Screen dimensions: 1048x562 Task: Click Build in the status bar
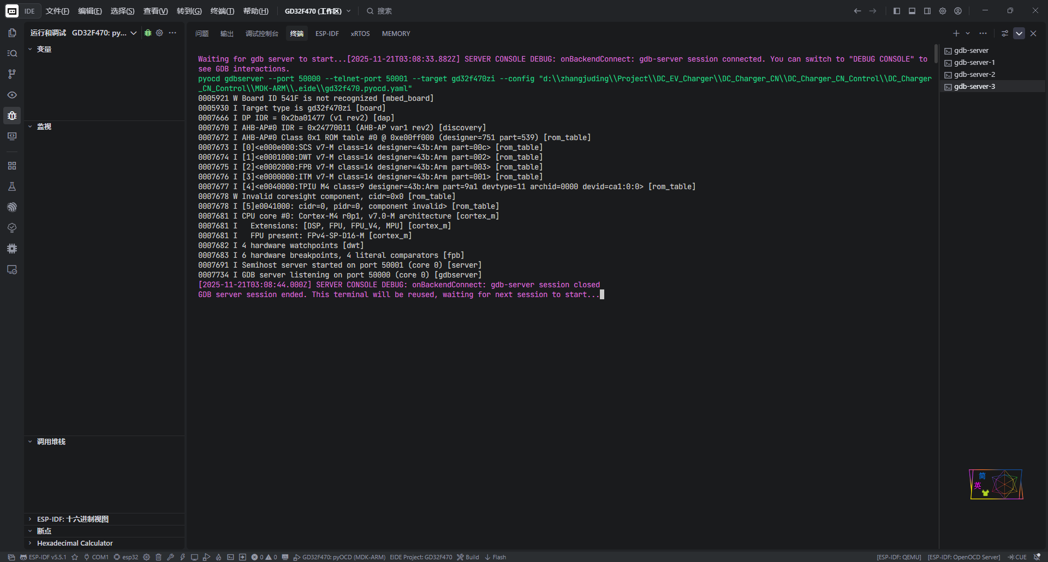coord(468,557)
